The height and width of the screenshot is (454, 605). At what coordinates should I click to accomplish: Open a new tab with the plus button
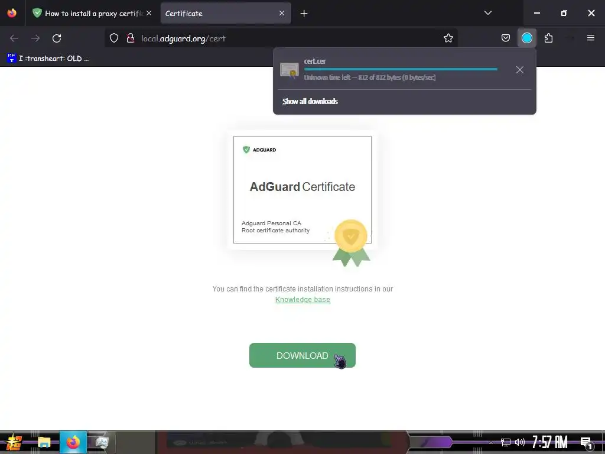click(304, 14)
